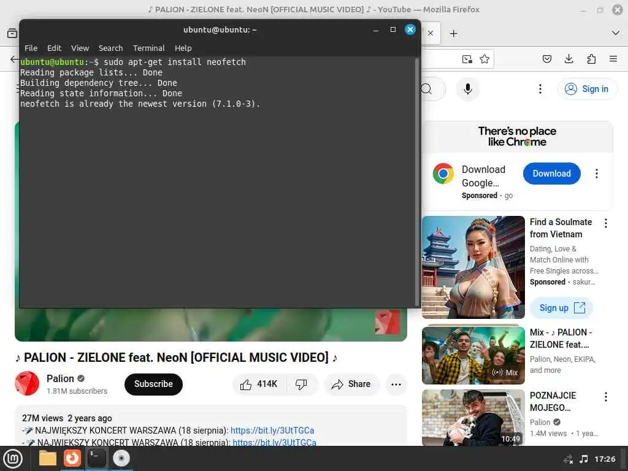
Task: Open the terminal Search menu
Action: (110, 48)
